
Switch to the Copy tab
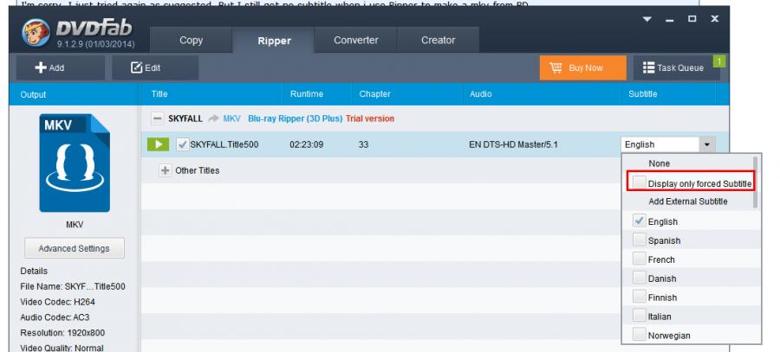(x=191, y=41)
